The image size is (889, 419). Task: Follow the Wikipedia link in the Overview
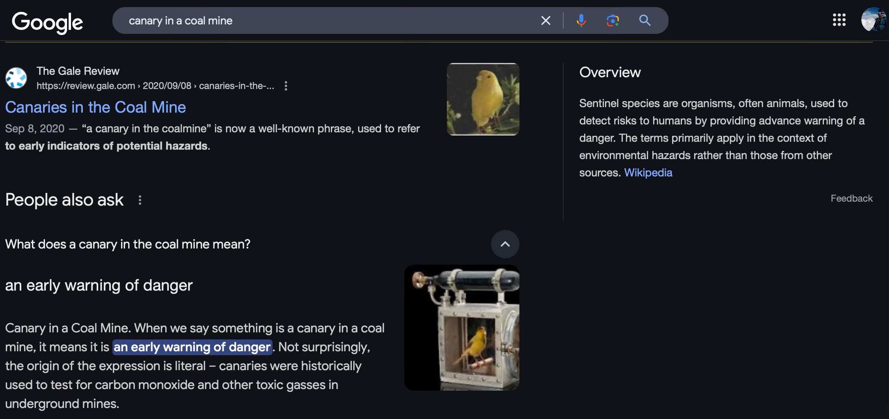tap(648, 172)
